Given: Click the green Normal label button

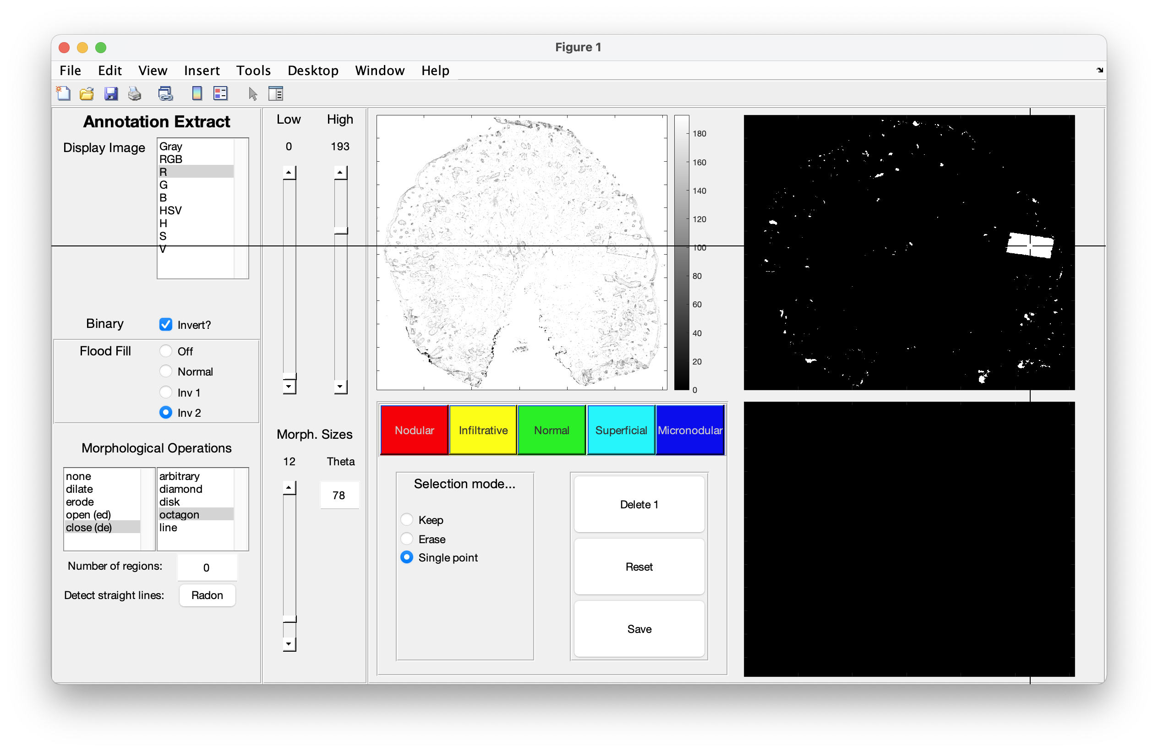Looking at the screenshot, I should [552, 430].
